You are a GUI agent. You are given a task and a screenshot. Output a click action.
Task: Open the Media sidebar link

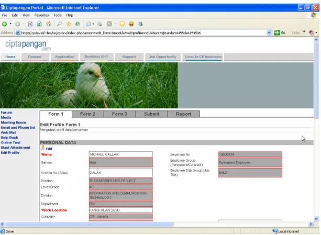point(6,118)
